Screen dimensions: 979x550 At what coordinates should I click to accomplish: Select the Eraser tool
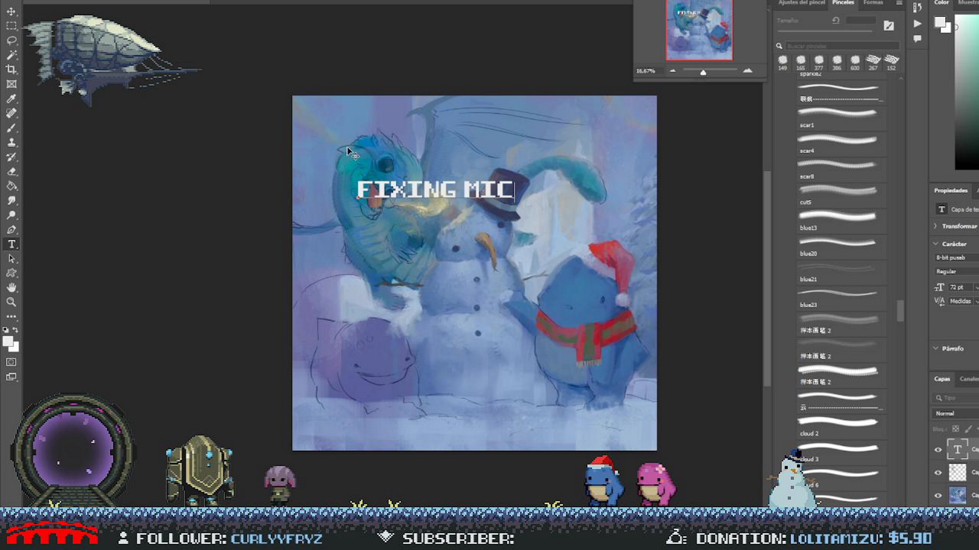(x=11, y=172)
